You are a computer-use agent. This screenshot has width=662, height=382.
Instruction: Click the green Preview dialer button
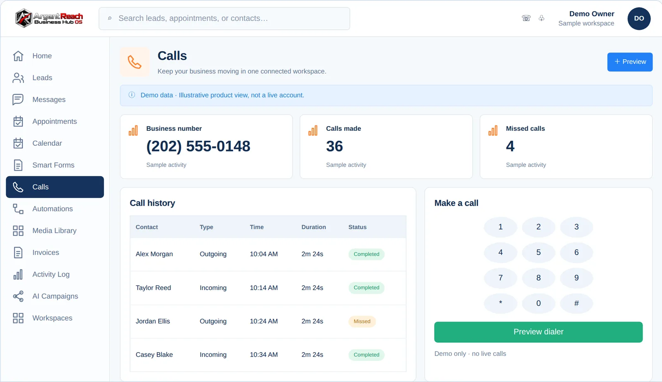tap(538, 332)
